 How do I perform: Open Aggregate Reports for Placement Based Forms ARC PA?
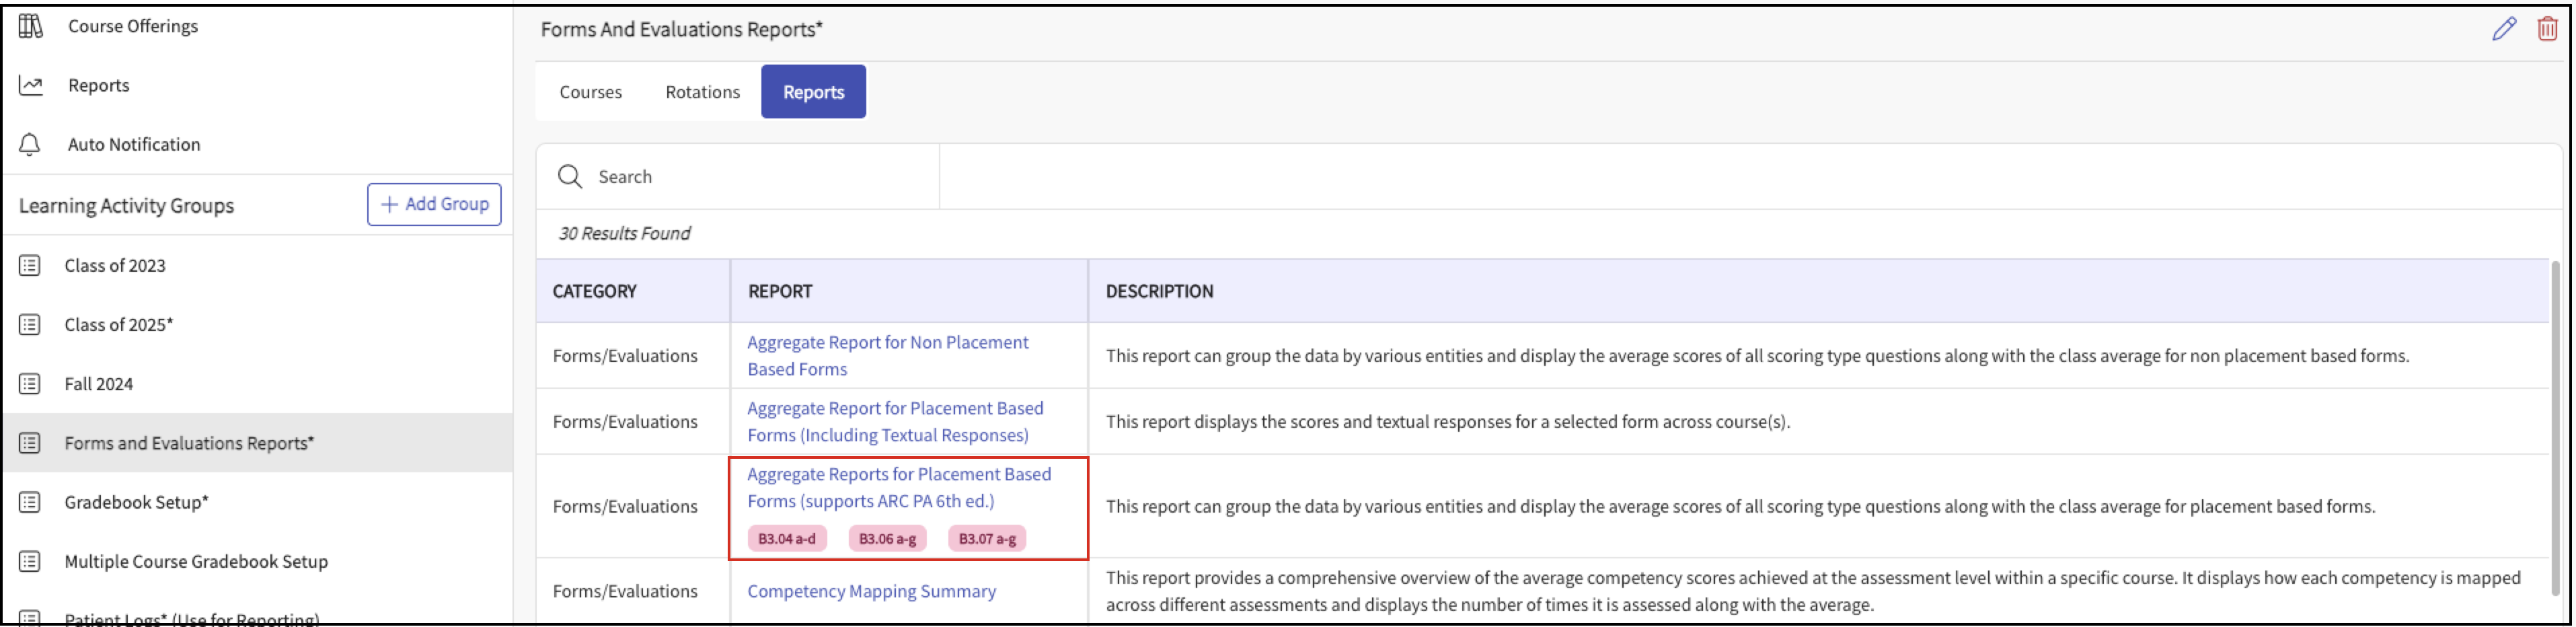[898, 488]
